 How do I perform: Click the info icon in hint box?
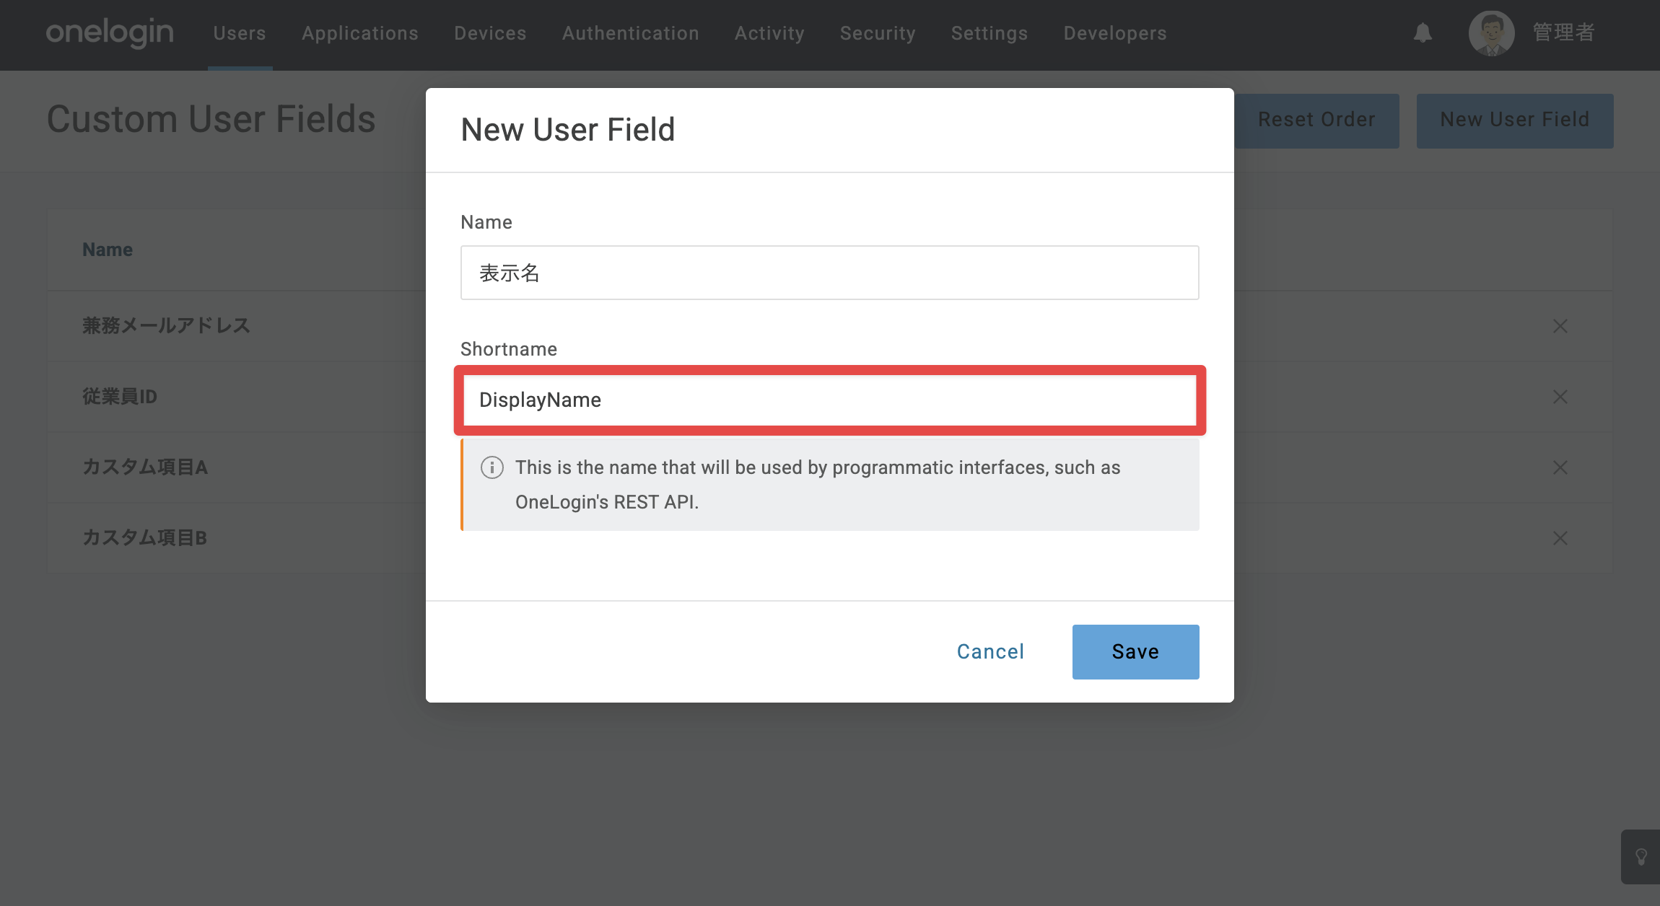click(x=492, y=467)
